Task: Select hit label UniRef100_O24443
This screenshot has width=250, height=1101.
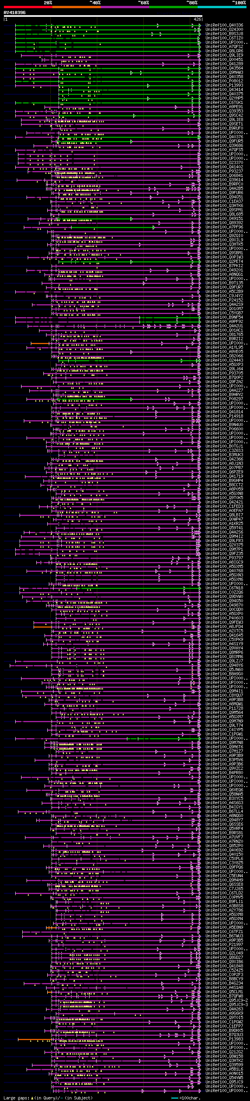Action: [x=224, y=360]
